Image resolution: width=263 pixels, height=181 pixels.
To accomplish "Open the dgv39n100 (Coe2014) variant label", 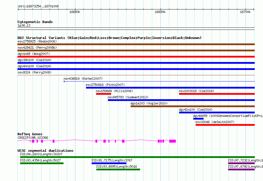I will point(35,60).
